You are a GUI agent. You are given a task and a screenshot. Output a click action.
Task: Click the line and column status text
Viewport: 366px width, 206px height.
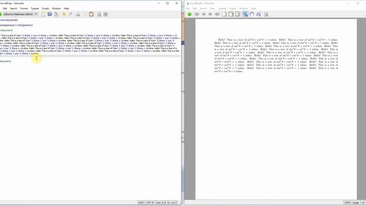click(166, 203)
